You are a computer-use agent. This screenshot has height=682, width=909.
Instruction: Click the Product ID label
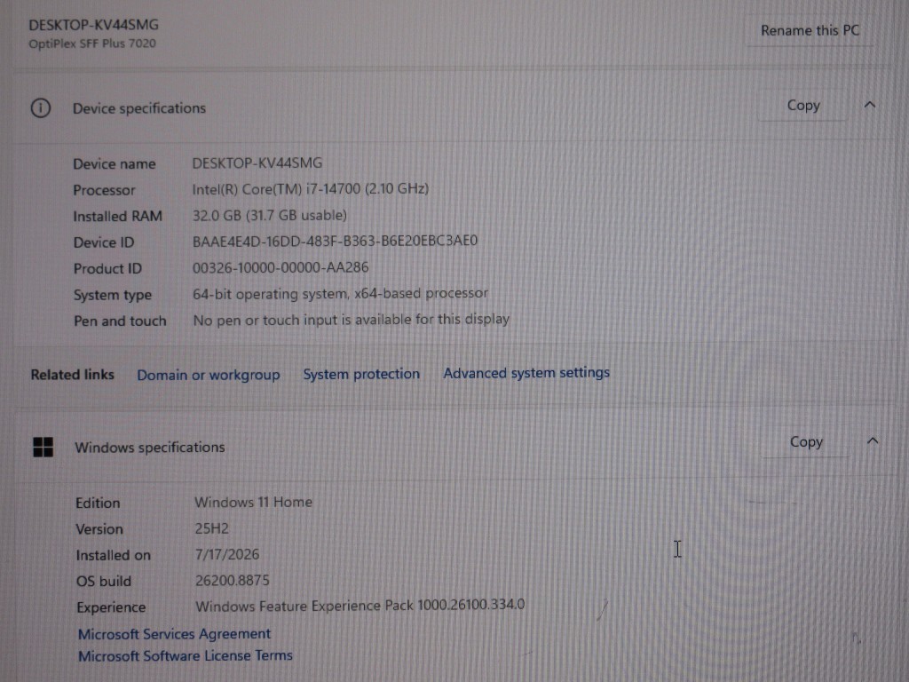click(x=107, y=269)
